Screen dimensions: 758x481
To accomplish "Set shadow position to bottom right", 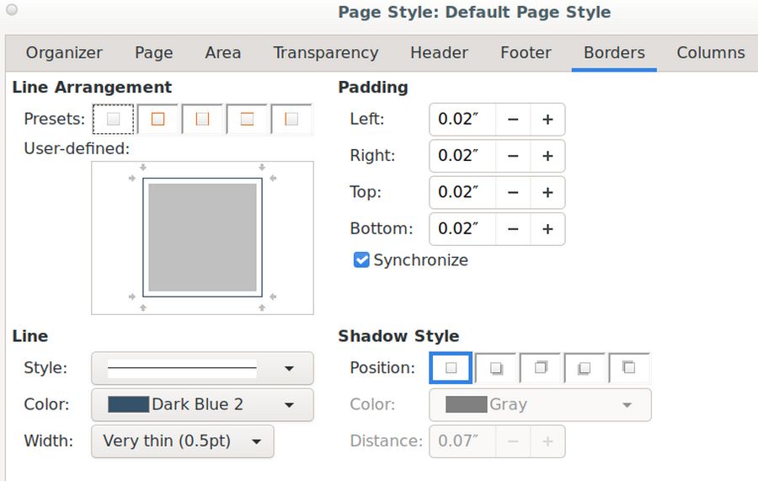I will point(496,368).
